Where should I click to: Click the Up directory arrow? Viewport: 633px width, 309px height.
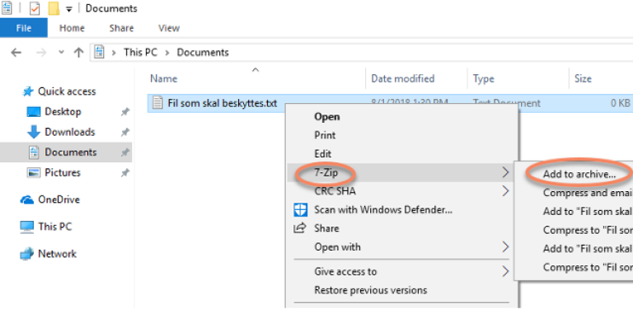tap(78, 53)
